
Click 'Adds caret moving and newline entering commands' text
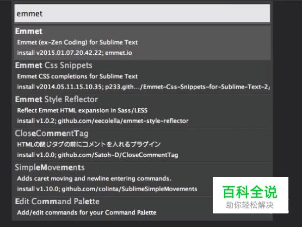coord(94,179)
